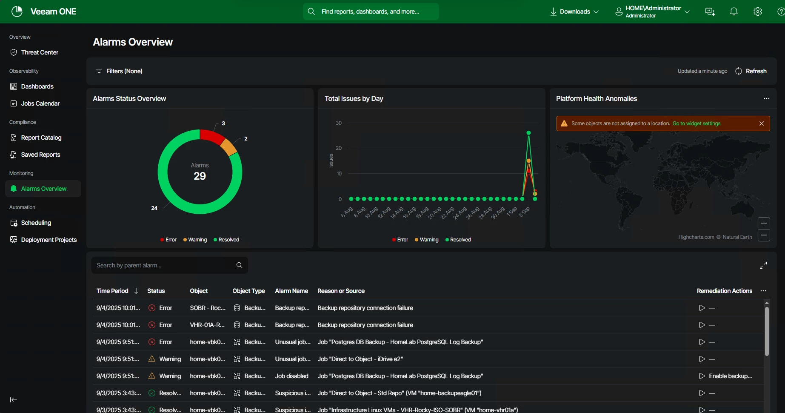Sort by Alarm Name column header
785x413 pixels.
(291, 291)
